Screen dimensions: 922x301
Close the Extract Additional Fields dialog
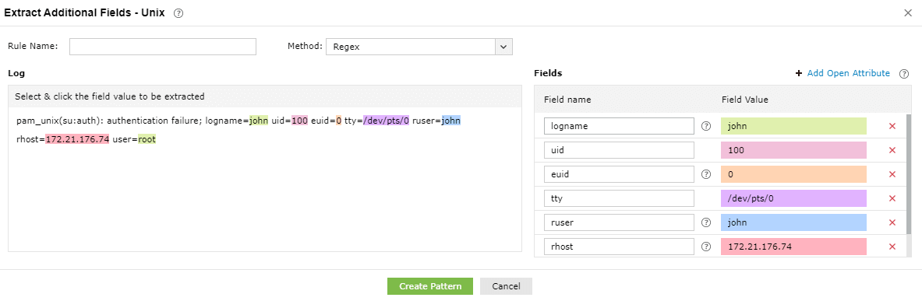tap(908, 13)
